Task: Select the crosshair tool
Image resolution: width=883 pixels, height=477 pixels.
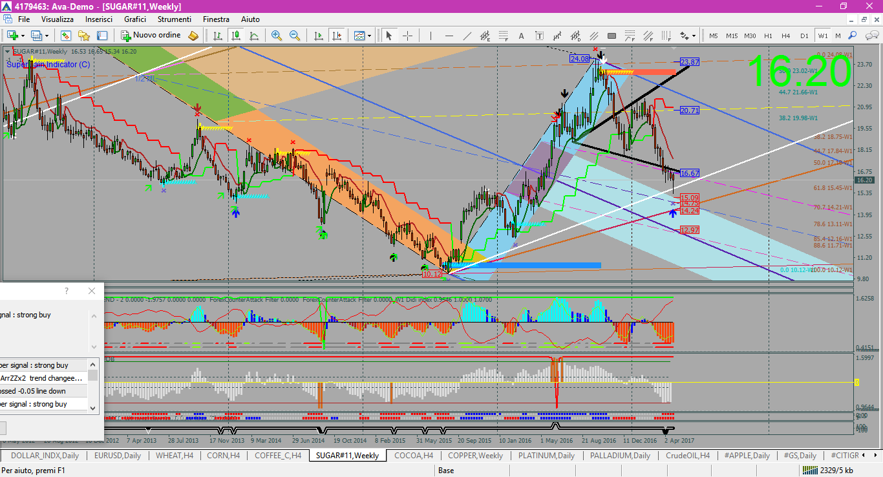Action: pos(407,36)
